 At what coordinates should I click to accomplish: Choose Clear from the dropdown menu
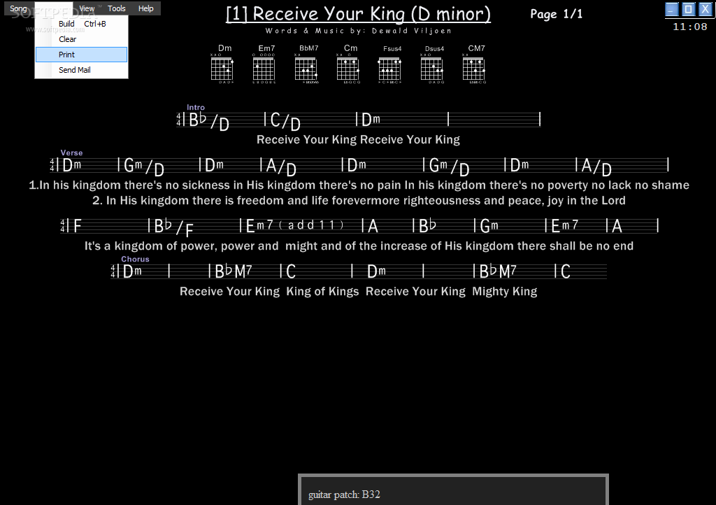(81, 39)
